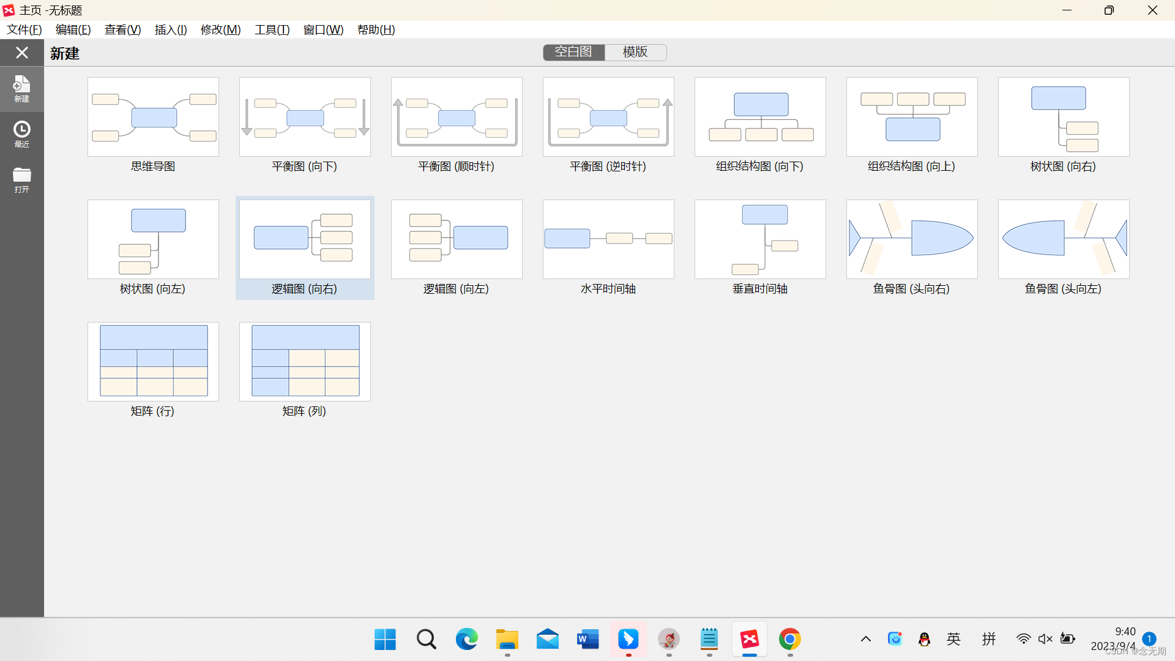Choose the 水平时间轴 timeline template

point(608,239)
